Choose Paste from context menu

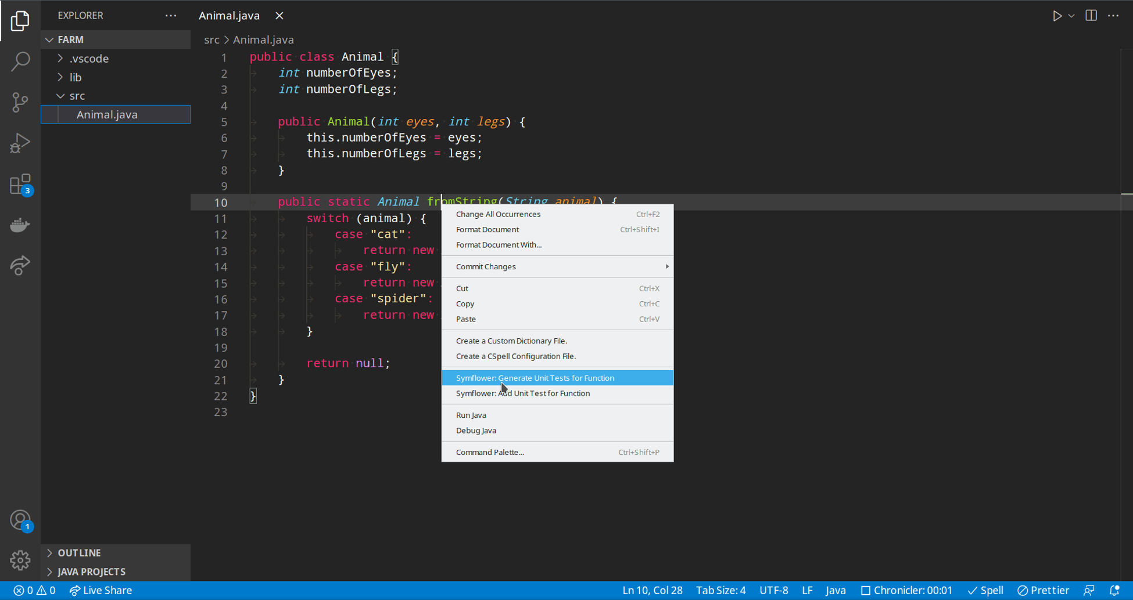point(557,319)
